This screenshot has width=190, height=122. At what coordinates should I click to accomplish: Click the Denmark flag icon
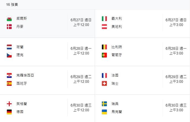point(9,27)
